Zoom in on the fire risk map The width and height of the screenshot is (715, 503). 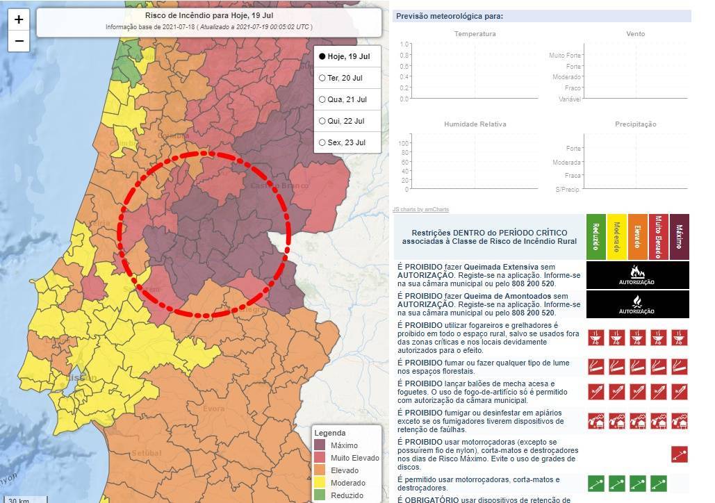[x=19, y=19]
